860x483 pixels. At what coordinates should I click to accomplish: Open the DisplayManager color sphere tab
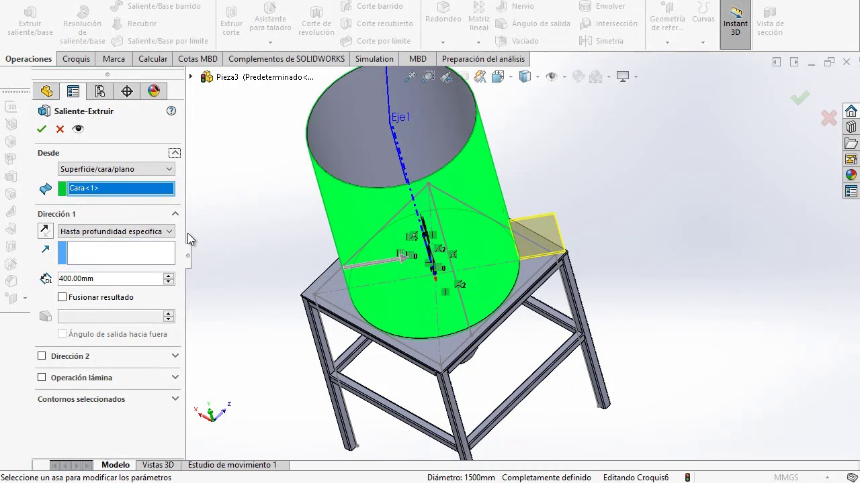pos(154,91)
